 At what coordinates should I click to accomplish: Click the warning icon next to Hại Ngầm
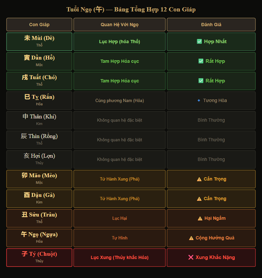click(x=200, y=218)
